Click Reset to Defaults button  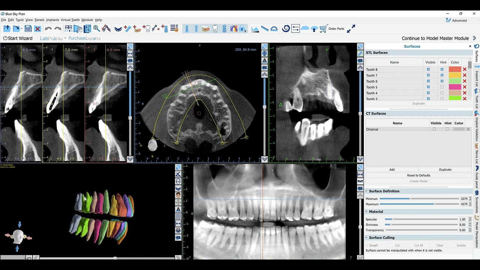click(418, 175)
